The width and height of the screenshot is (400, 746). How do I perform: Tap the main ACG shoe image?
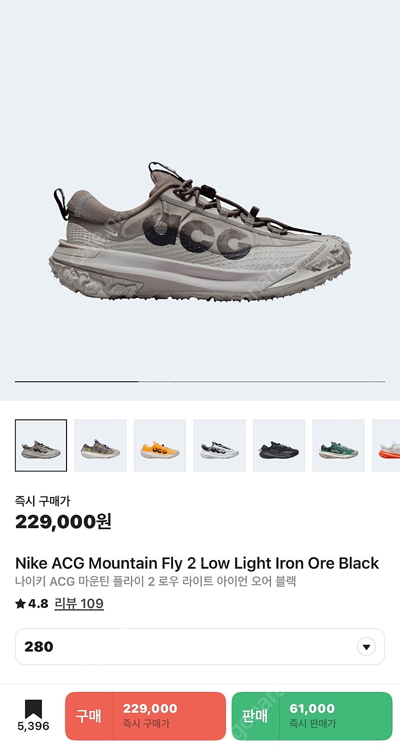pos(200,231)
